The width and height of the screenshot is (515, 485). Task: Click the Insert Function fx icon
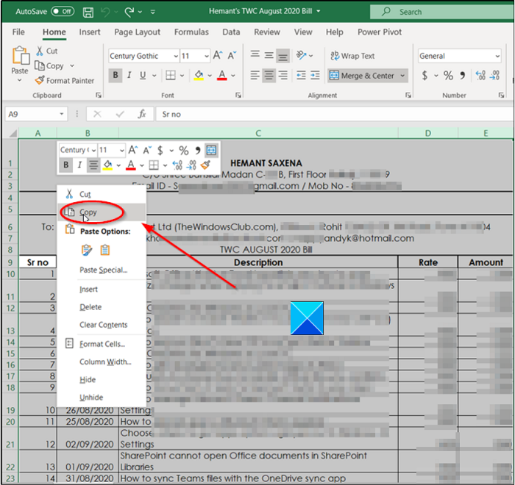click(142, 115)
